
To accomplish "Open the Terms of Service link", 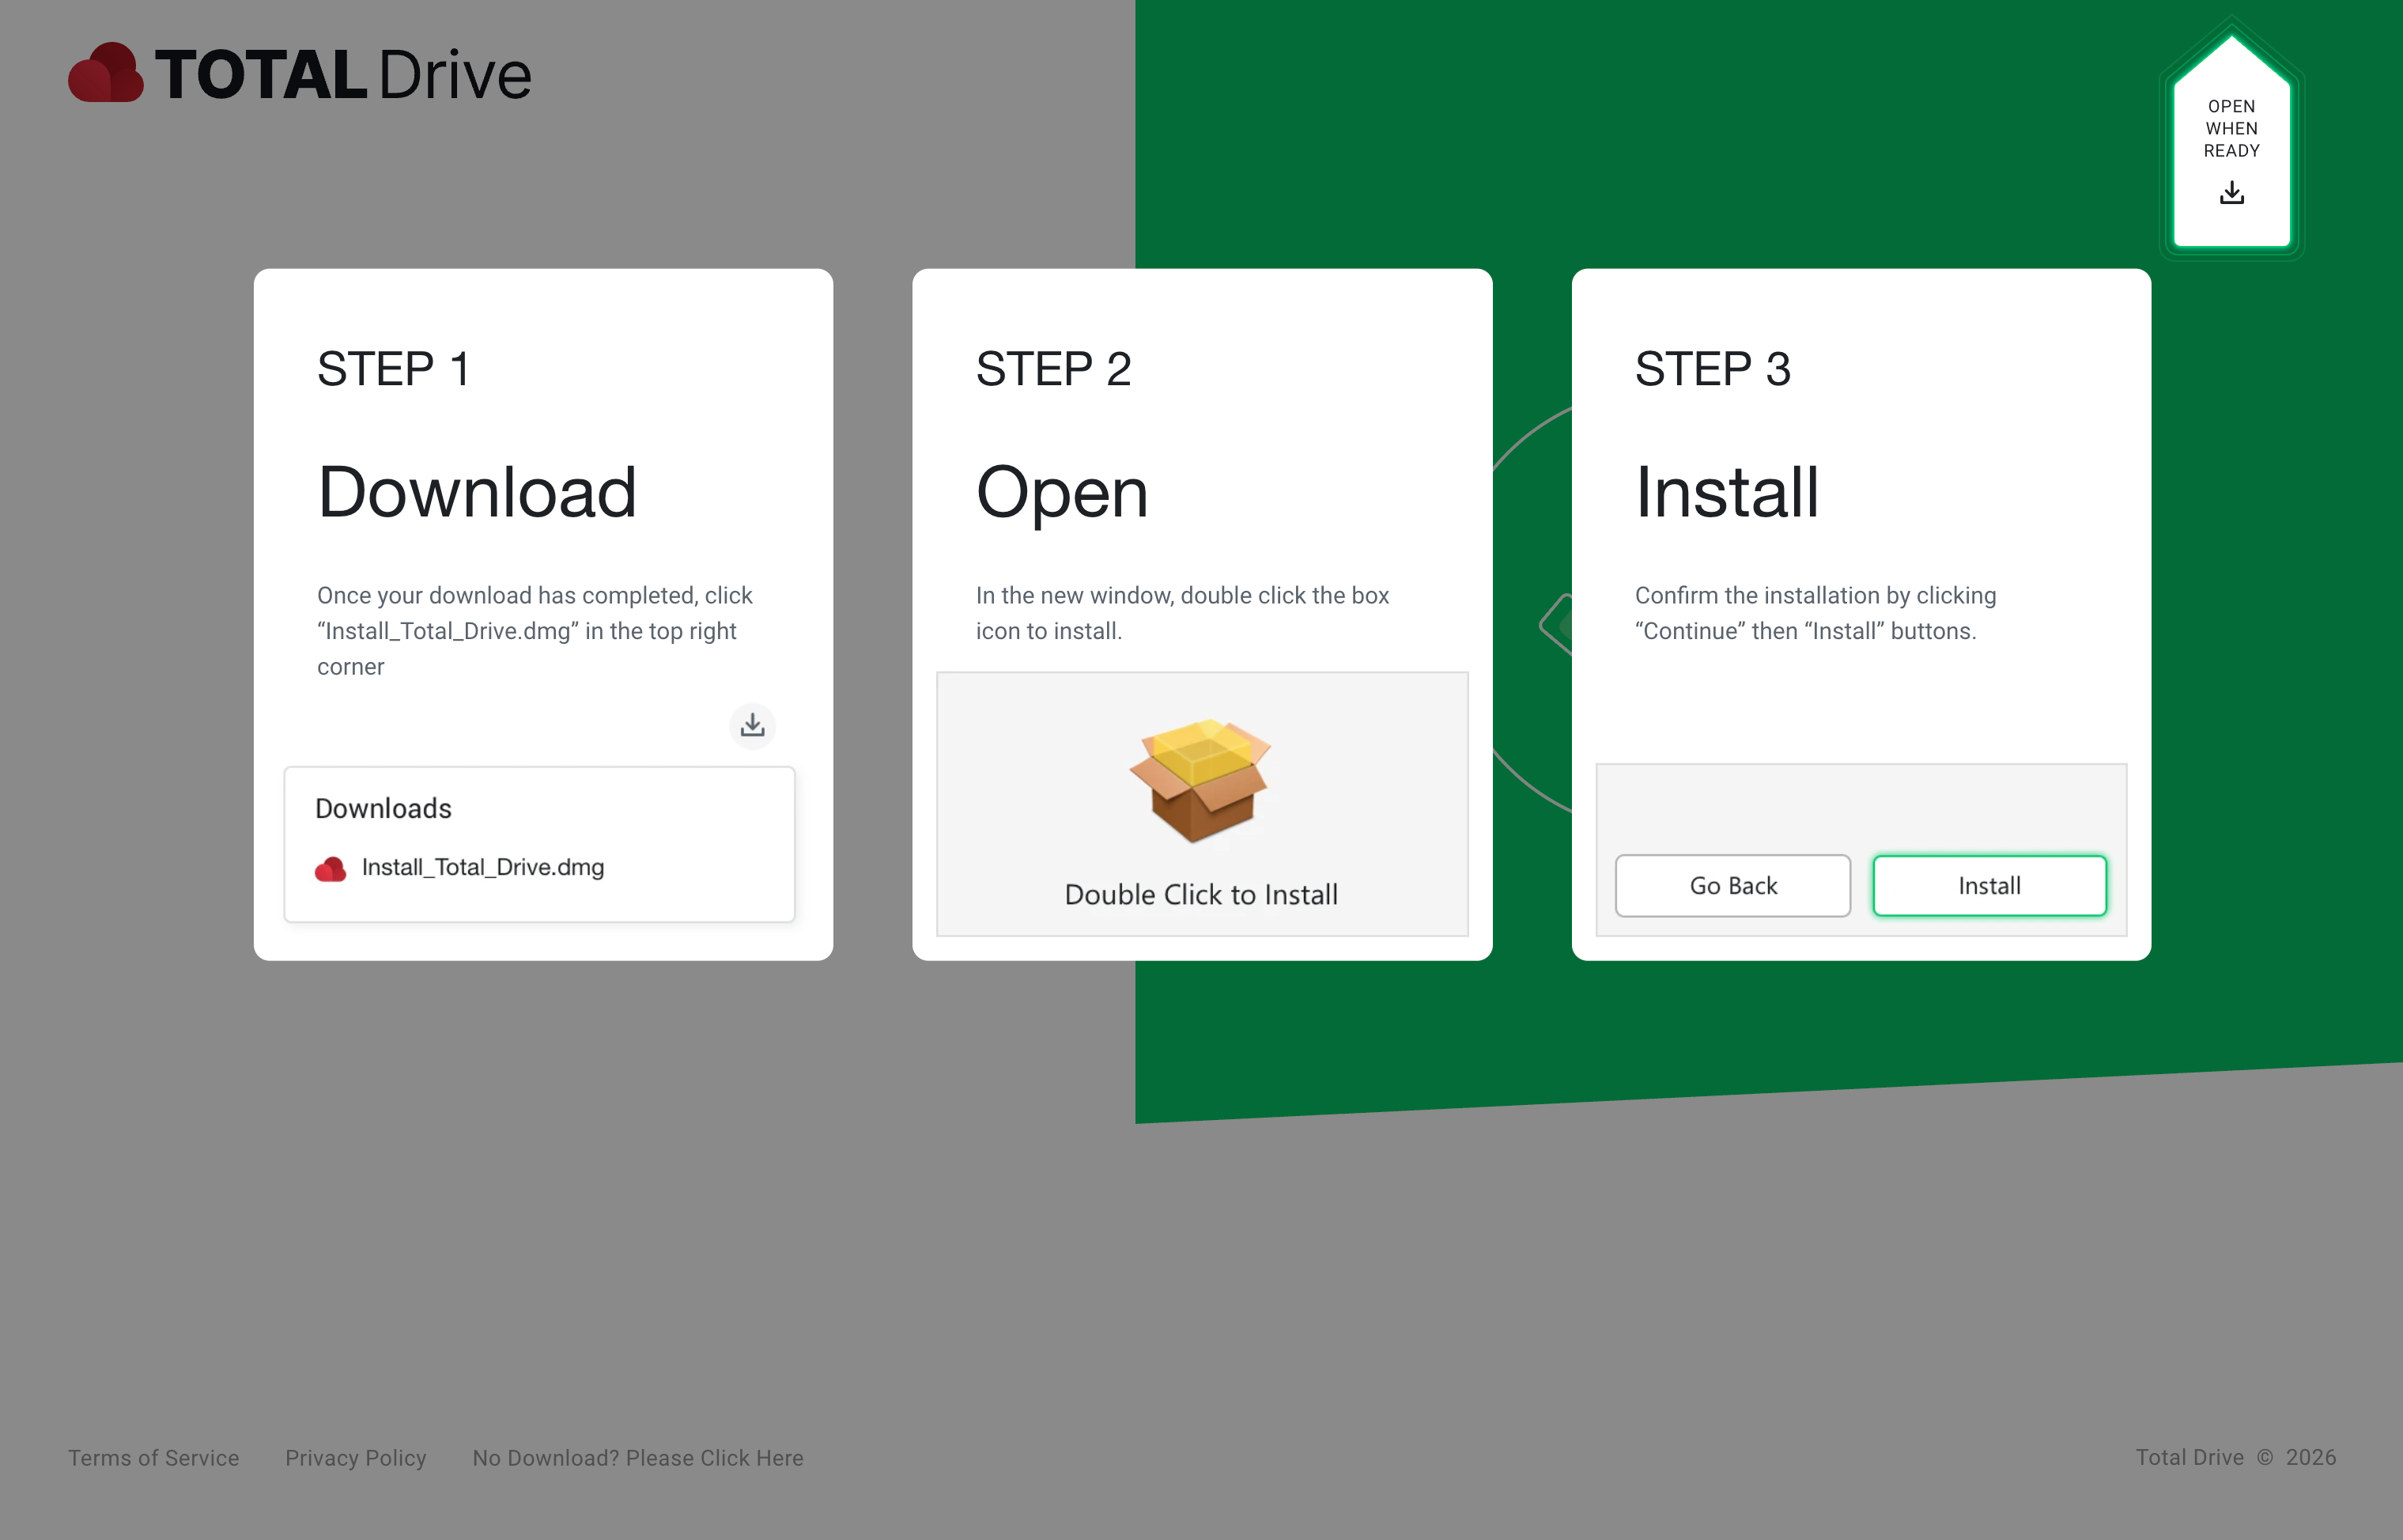I will 153,1458.
